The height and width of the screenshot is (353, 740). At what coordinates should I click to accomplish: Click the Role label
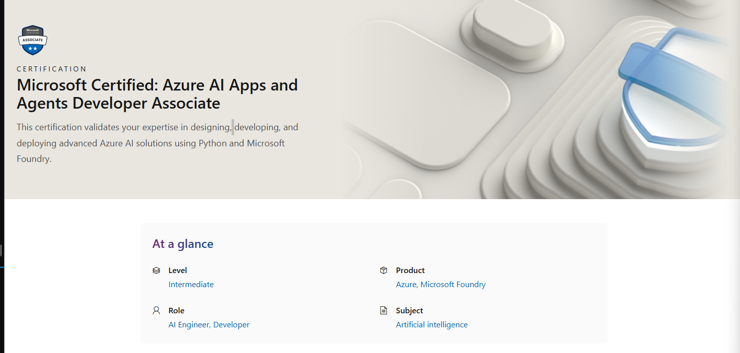(x=177, y=311)
